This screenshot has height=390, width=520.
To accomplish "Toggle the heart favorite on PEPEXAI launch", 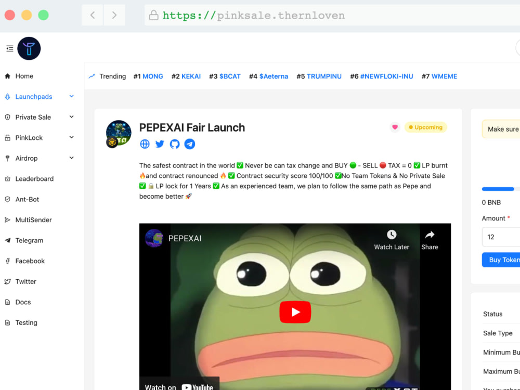I will 395,127.
